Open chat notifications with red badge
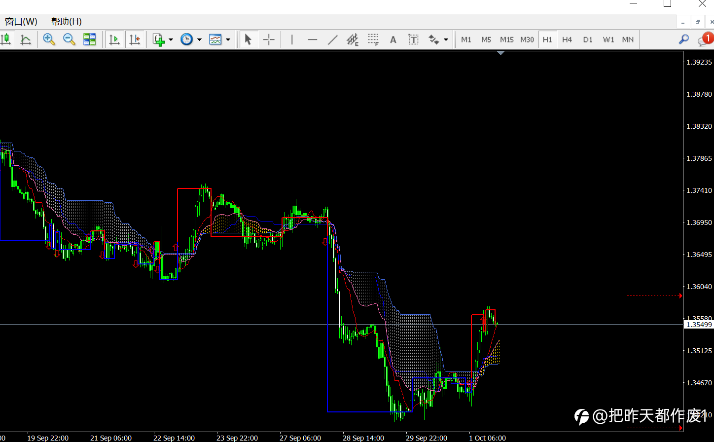This screenshot has height=442, width=714. click(x=705, y=39)
